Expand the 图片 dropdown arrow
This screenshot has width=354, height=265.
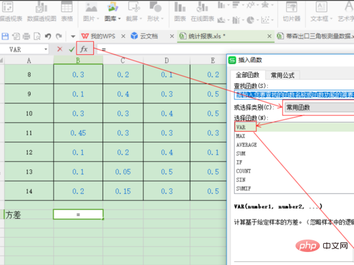coord(98,19)
